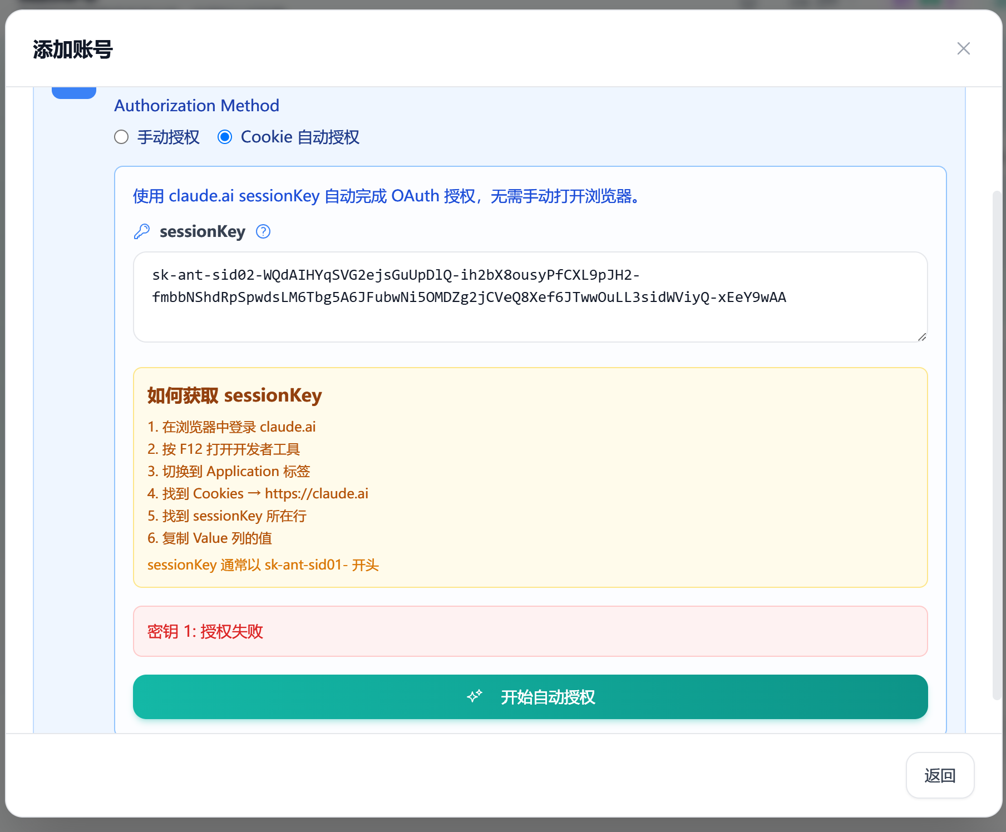
Task: Click the Authorization Method label
Action: click(196, 106)
